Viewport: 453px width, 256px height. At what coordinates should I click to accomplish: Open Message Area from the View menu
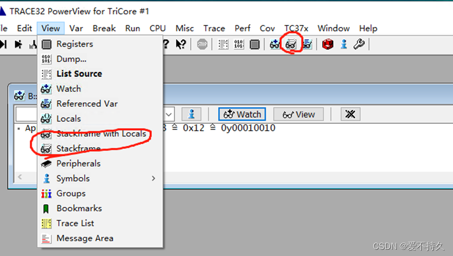[x=100, y=238]
